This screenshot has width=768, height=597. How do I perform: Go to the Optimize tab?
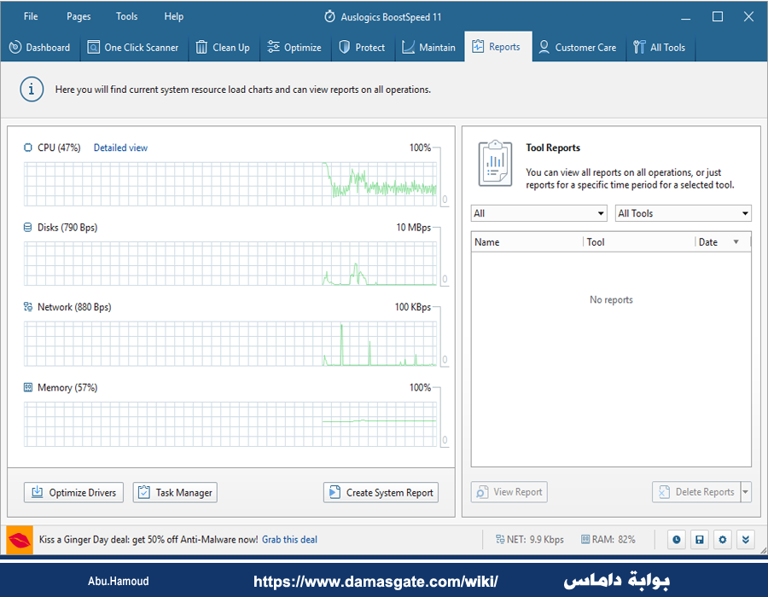click(x=295, y=47)
